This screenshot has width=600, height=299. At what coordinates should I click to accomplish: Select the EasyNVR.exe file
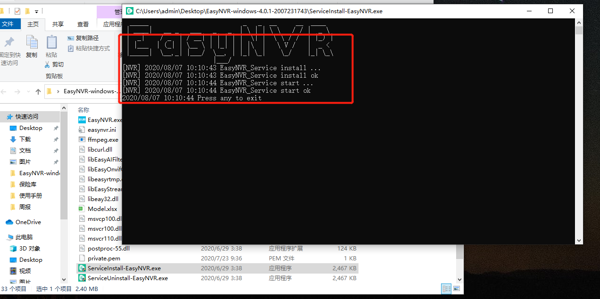pos(100,120)
